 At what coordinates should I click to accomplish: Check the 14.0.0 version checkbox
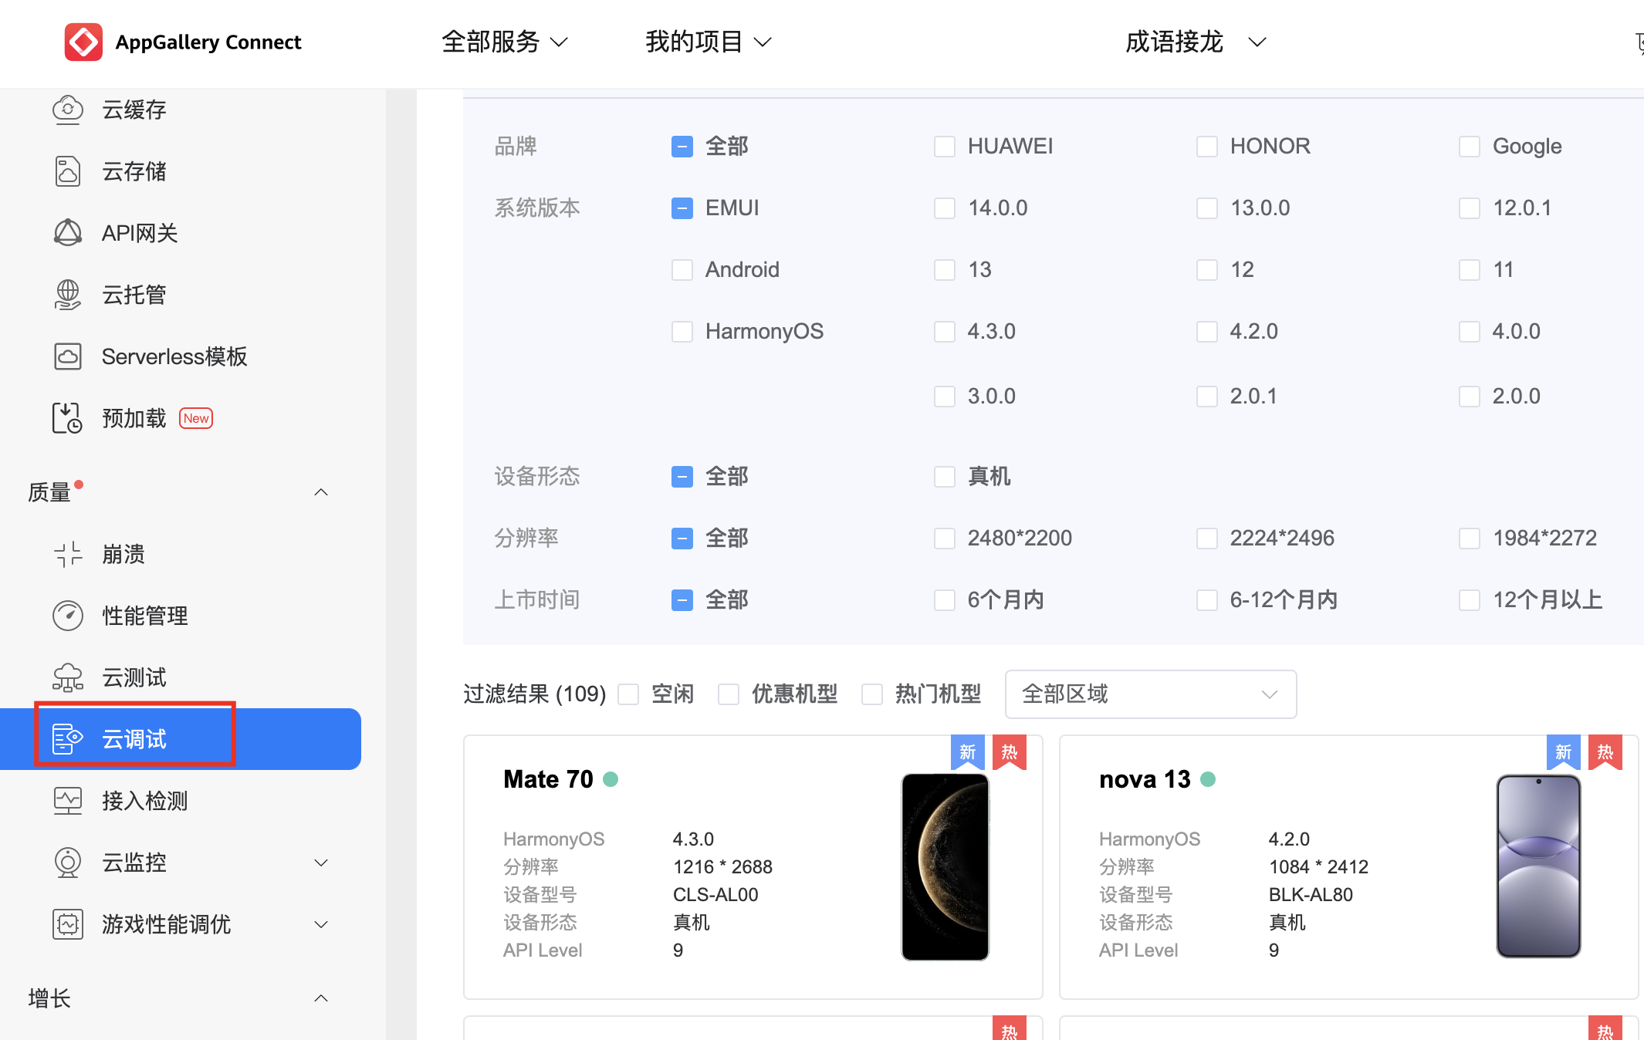pos(945,208)
